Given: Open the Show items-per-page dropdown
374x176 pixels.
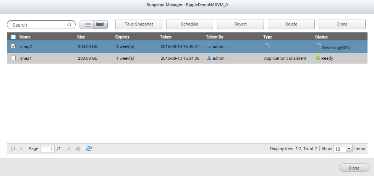Looking at the screenshot, I should click(349, 149).
